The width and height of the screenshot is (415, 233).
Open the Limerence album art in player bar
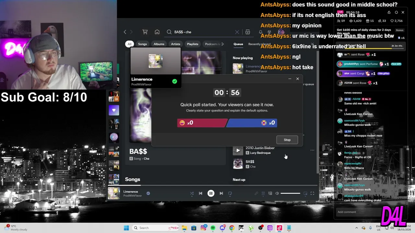coord(114,193)
